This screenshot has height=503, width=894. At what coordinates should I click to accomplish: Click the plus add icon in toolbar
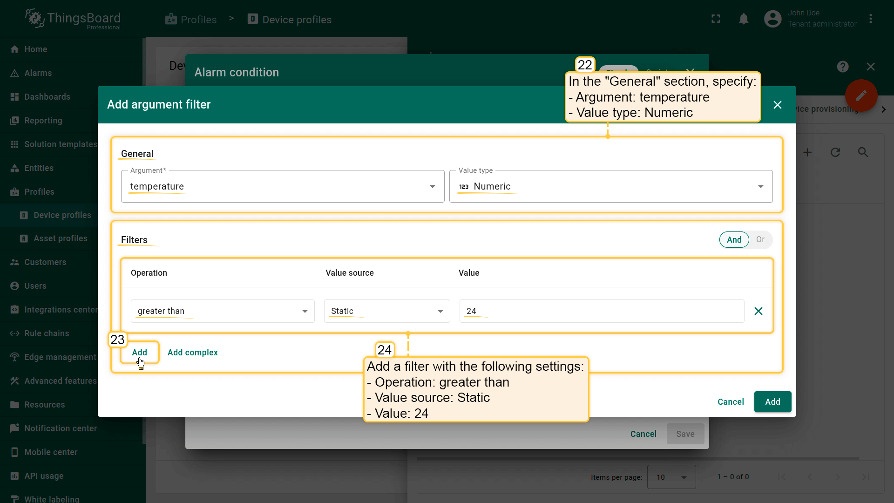pyautogui.click(x=807, y=152)
